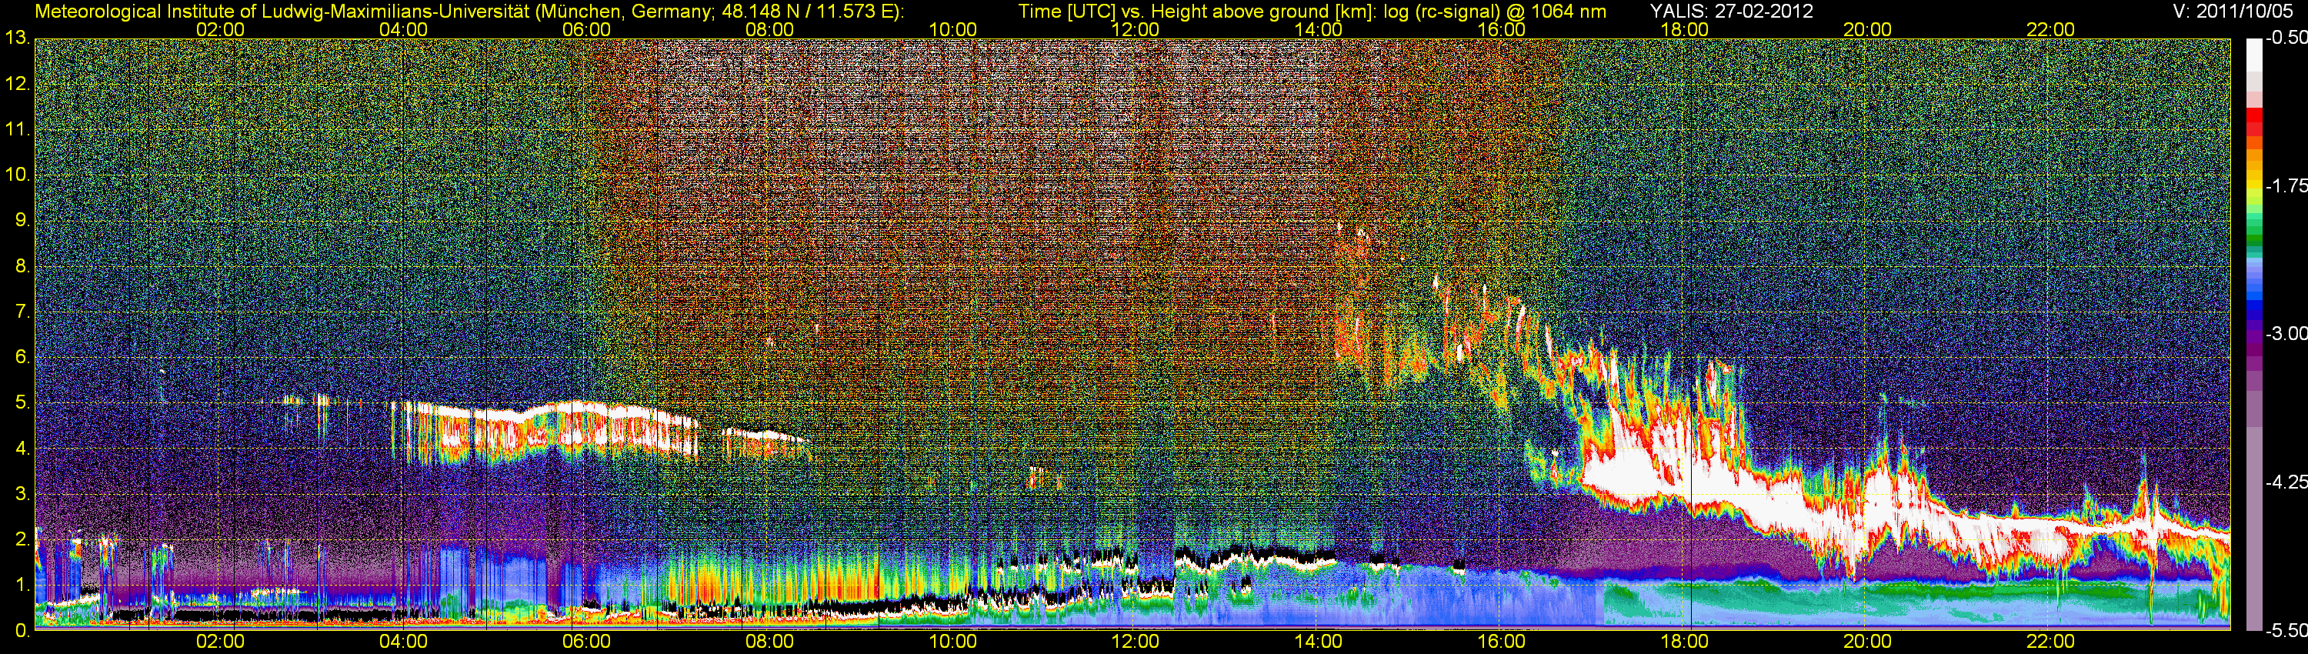Click the '11.' height axis label
Image resolution: width=2308 pixels, height=654 pixels.
[x=17, y=130]
